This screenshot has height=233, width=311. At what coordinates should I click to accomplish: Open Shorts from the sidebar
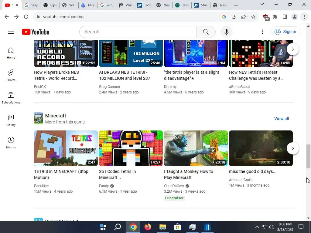[x=11, y=76]
